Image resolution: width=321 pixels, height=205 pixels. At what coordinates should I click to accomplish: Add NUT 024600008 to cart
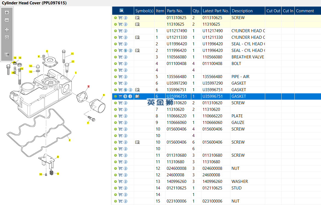[x=120, y=168]
